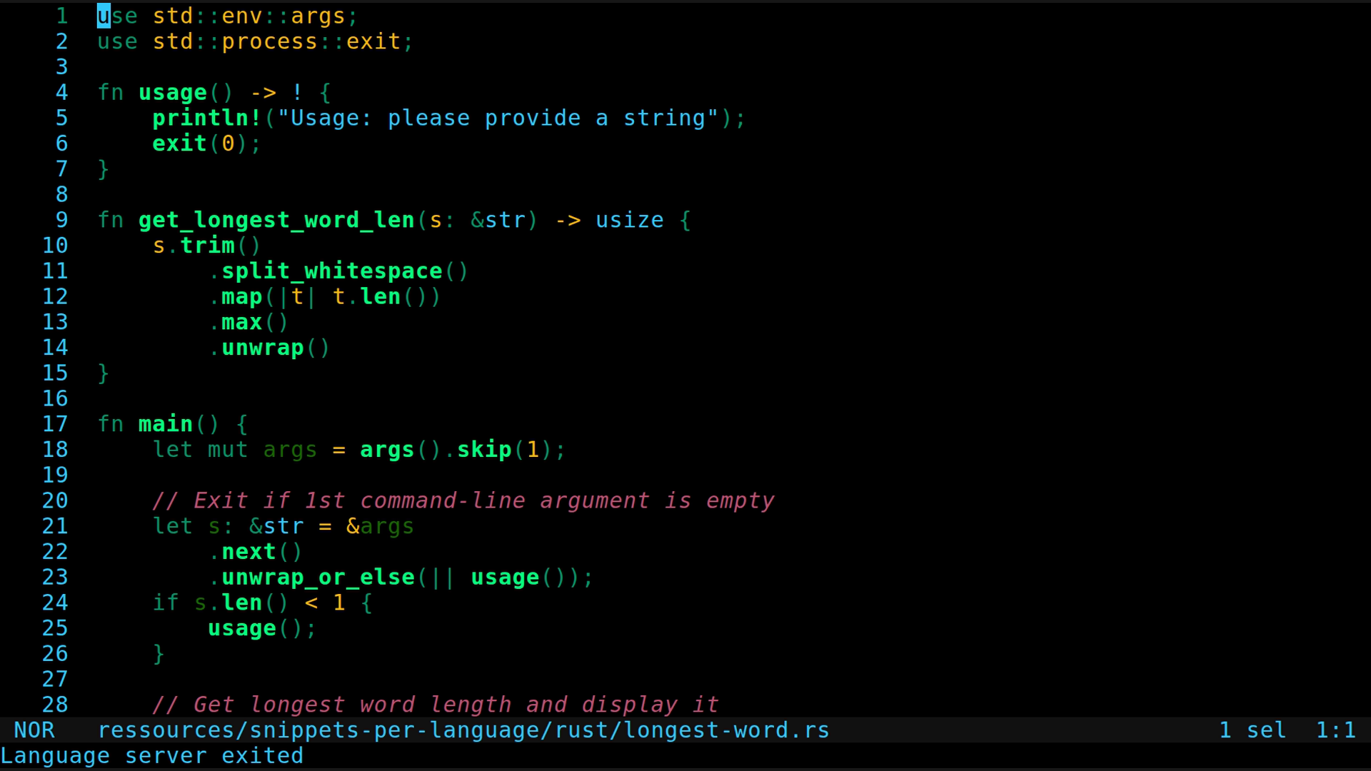1371x771 pixels.
Task: Click the NOR mode indicator in statusline
Action: [34, 730]
